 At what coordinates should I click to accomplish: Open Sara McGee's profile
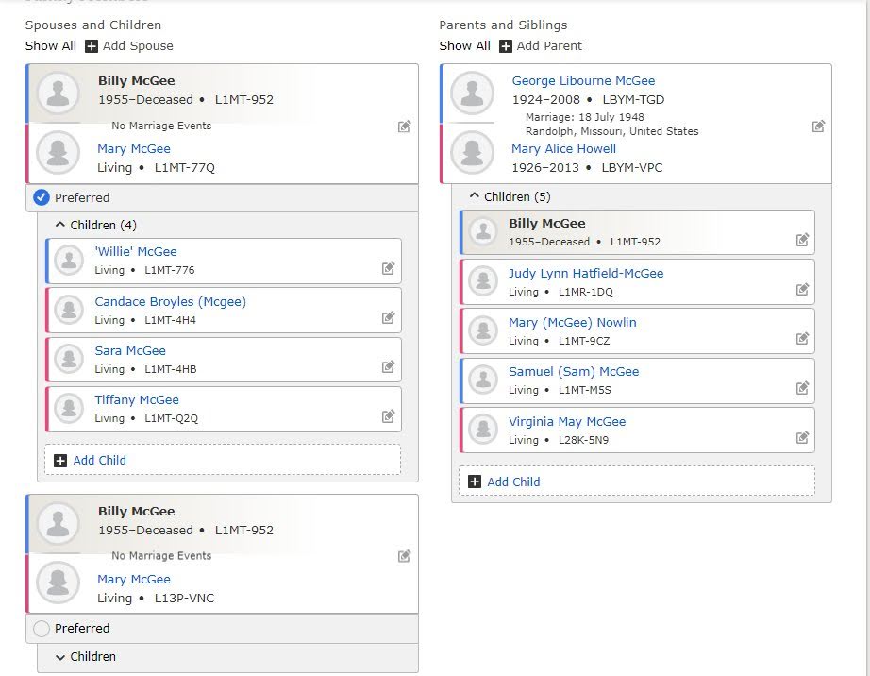point(130,351)
